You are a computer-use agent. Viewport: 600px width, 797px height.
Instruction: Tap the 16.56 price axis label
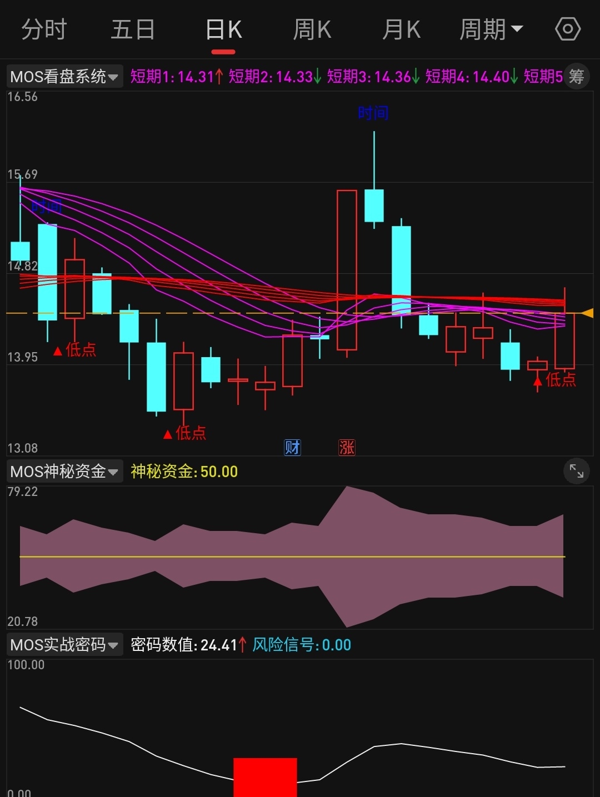click(x=23, y=97)
